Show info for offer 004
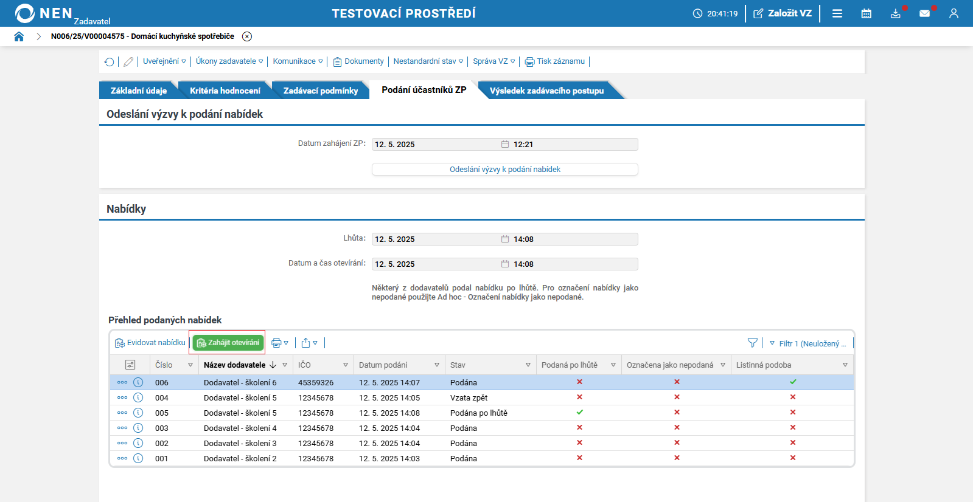Screen dimensions: 973x502 point(138,397)
